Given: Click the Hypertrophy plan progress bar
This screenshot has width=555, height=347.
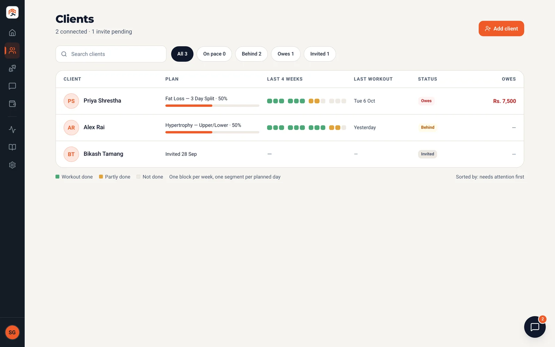Looking at the screenshot, I should pos(212,132).
